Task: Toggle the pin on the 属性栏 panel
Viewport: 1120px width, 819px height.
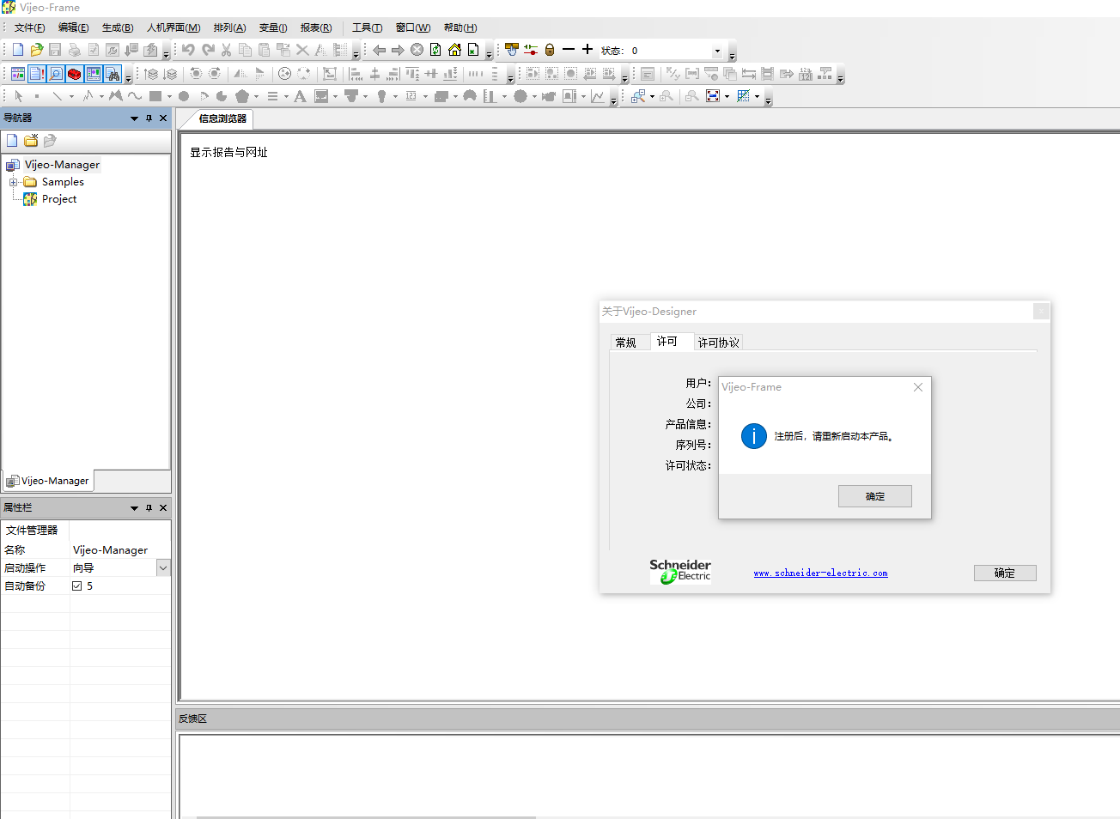Action: click(149, 508)
